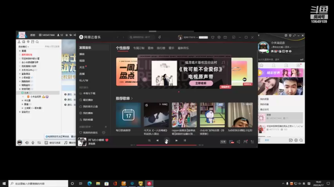This screenshot has height=187, width=334.
Task: Switch to the 歌单 tab
Action: [x=151, y=48]
